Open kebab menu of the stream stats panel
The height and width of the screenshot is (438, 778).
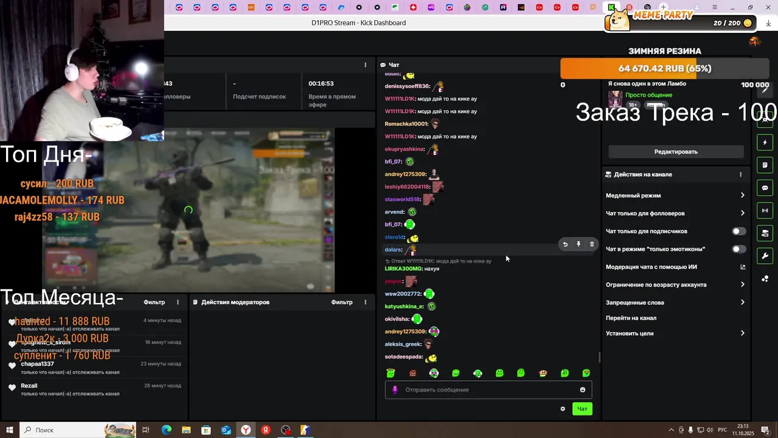365,65
